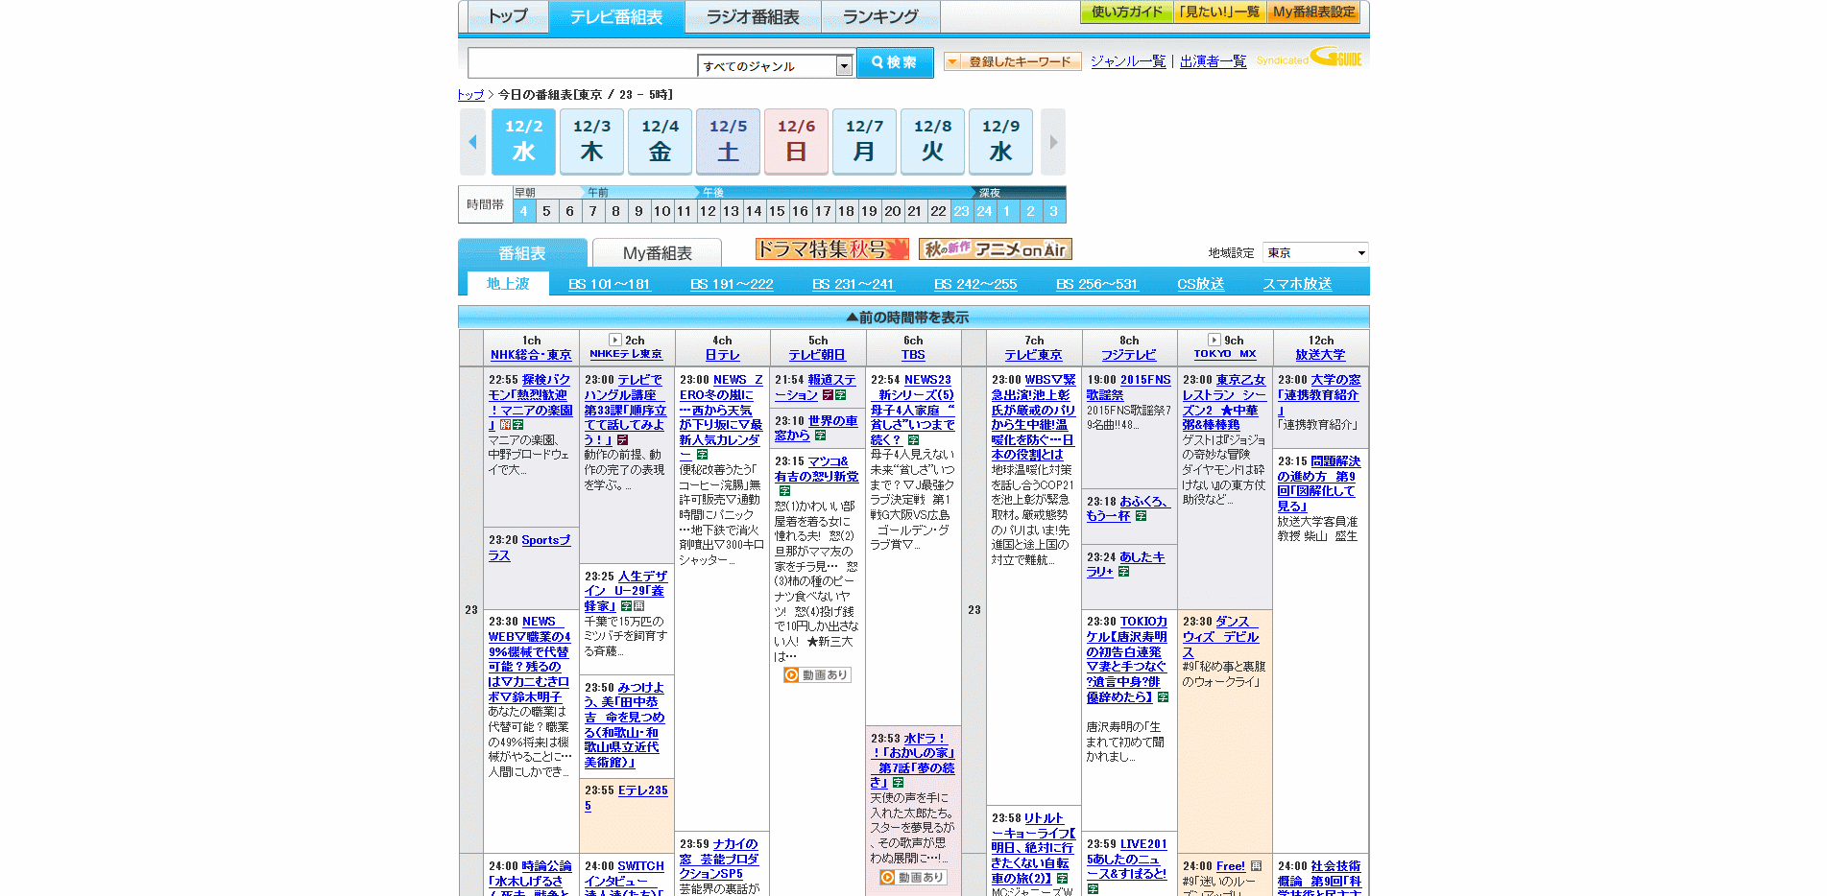Open the 出演者一覧 link
This screenshot has height=896, width=1827.
pos(1213,61)
